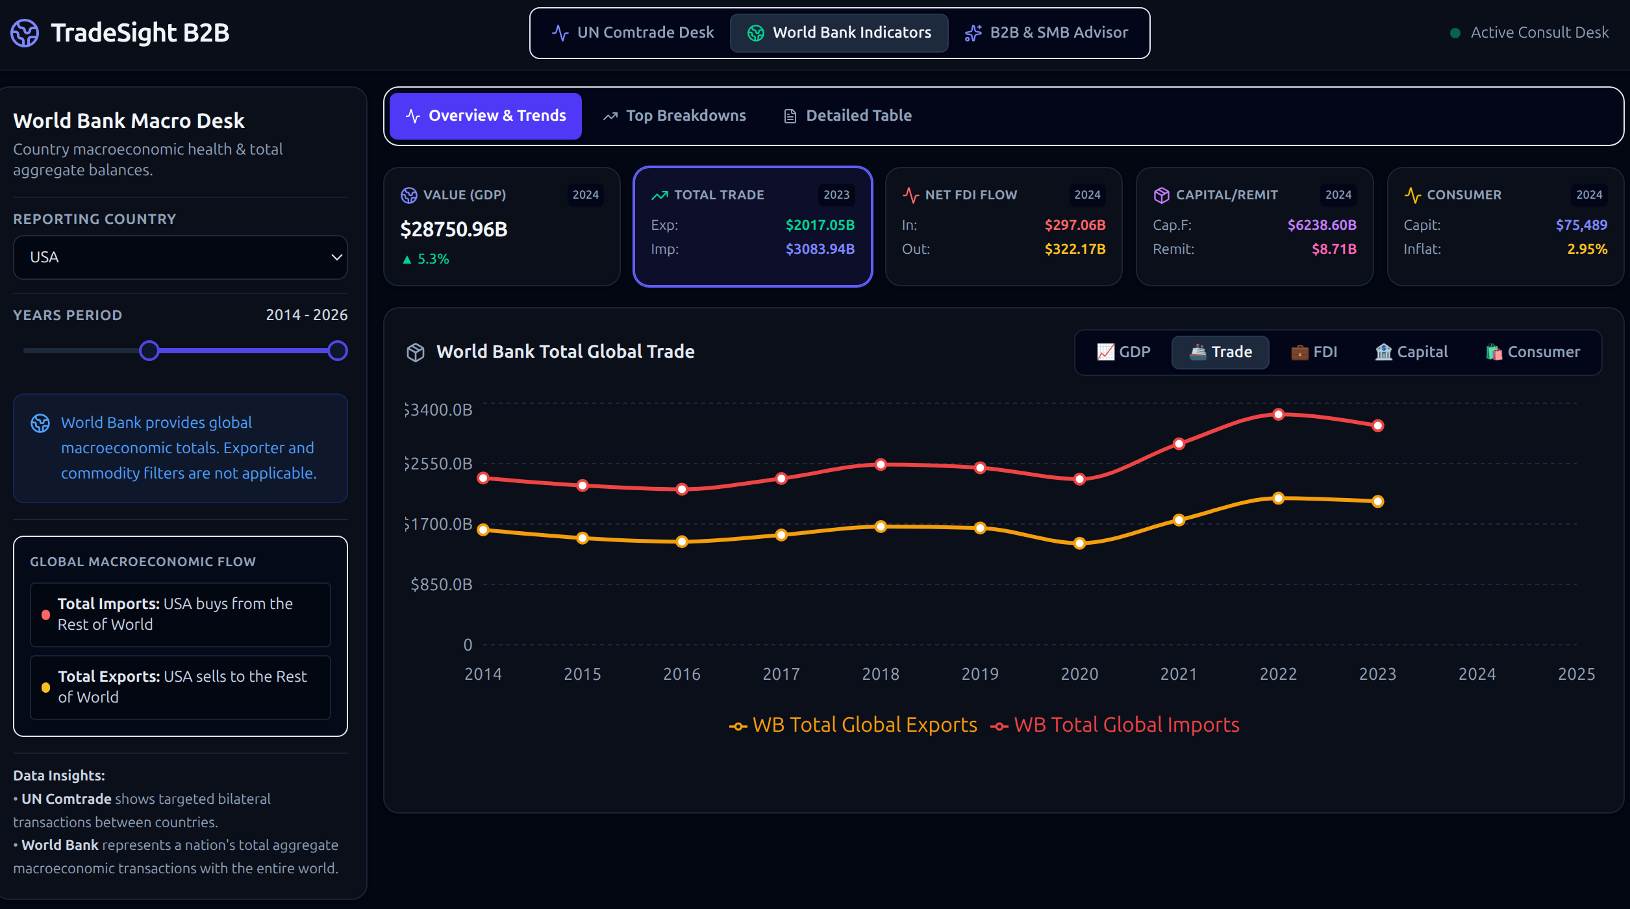1630x909 pixels.
Task: Click the document icon in Detailed Table
Action: tap(790, 116)
